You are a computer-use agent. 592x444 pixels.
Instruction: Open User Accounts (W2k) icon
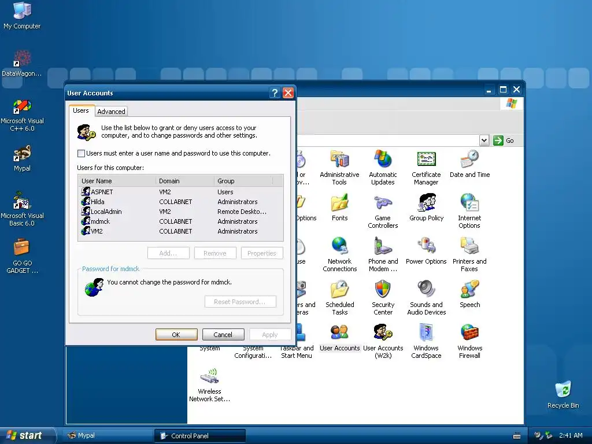tap(383, 341)
